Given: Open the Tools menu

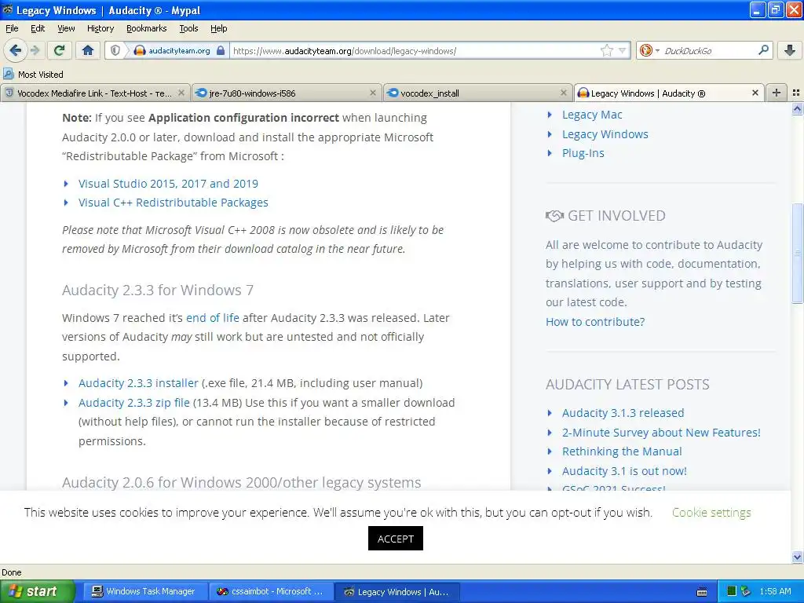Looking at the screenshot, I should (188, 28).
